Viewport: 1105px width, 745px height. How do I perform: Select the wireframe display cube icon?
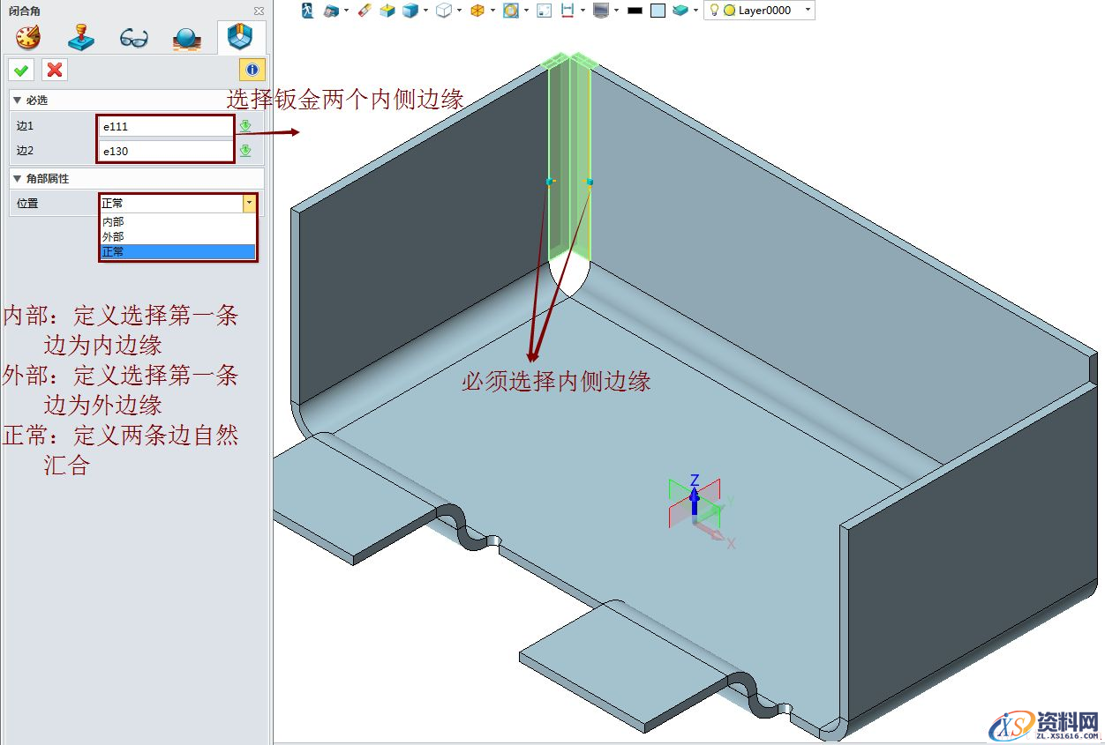(x=446, y=11)
